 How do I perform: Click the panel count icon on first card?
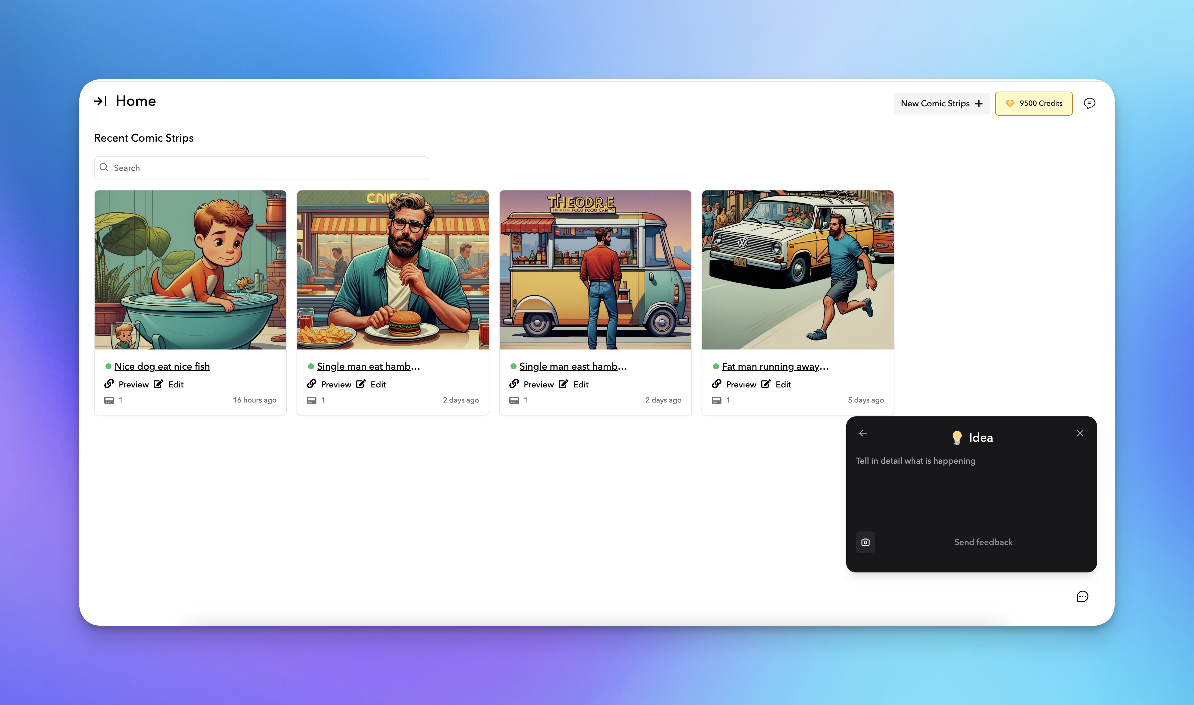pos(109,400)
